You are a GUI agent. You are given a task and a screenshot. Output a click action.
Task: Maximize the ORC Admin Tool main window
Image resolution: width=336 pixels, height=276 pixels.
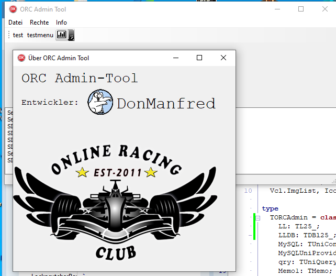(x=301, y=9)
